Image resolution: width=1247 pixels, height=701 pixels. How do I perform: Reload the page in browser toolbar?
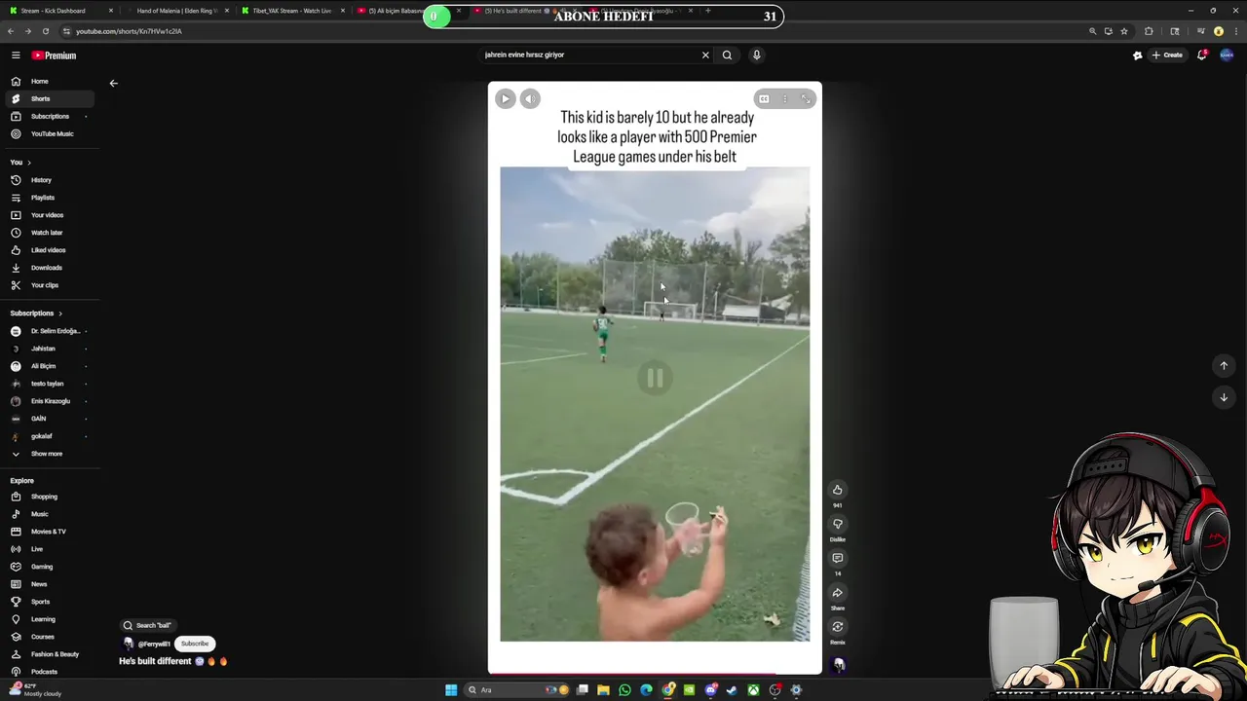point(45,31)
